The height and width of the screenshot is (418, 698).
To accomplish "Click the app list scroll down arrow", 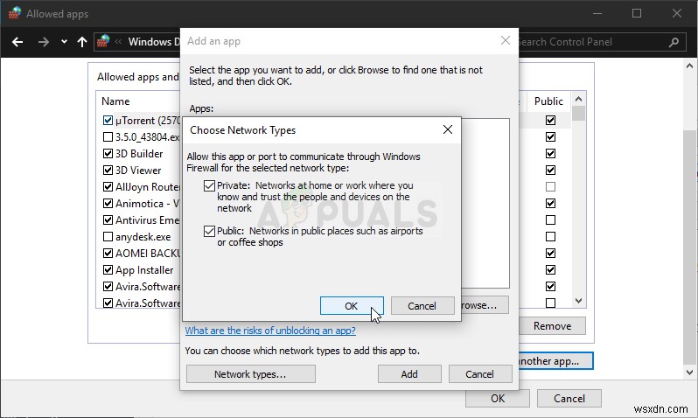I will [x=579, y=301].
